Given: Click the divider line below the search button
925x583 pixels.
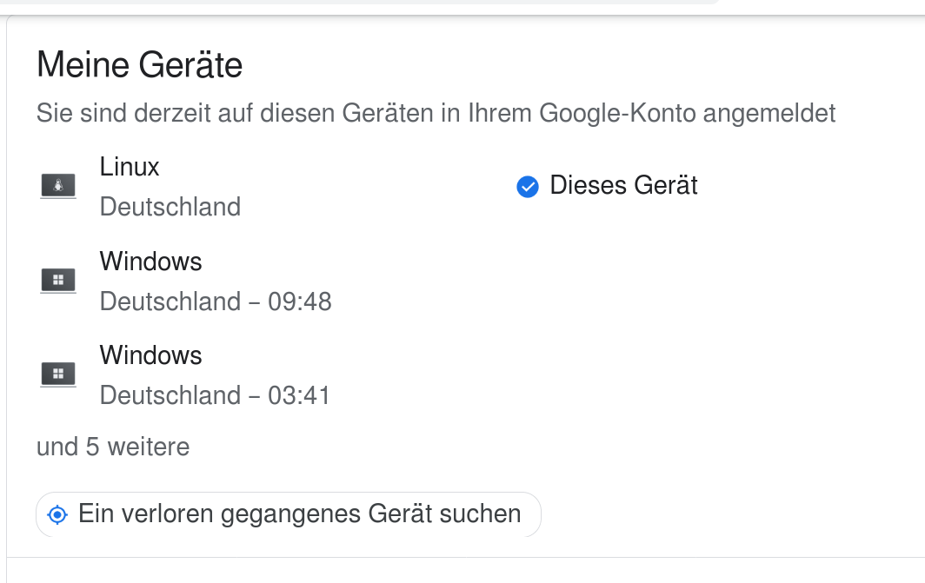Looking at the screenshot, I should tap(465, 557).
